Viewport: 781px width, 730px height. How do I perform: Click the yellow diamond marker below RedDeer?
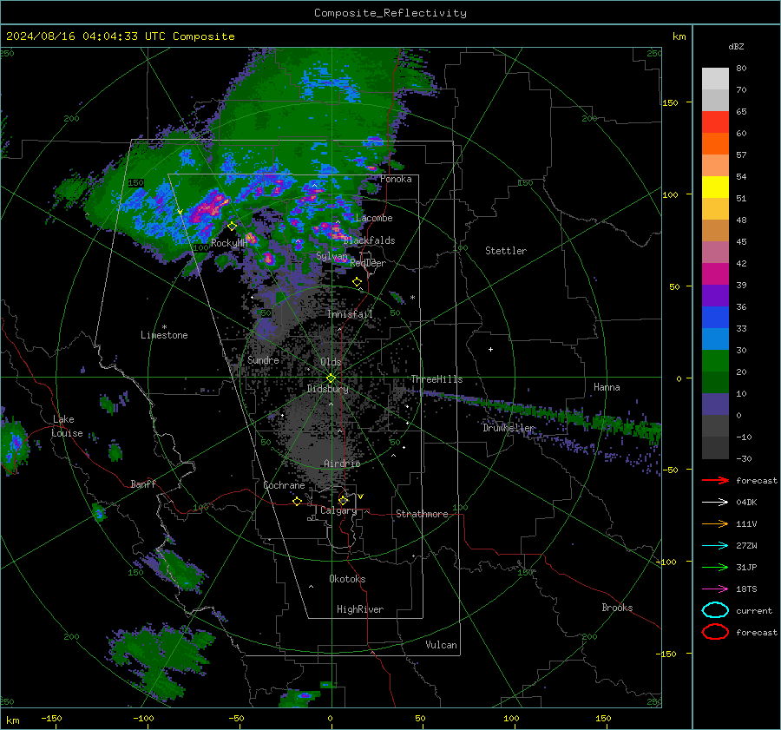click(x=357, y=282)
